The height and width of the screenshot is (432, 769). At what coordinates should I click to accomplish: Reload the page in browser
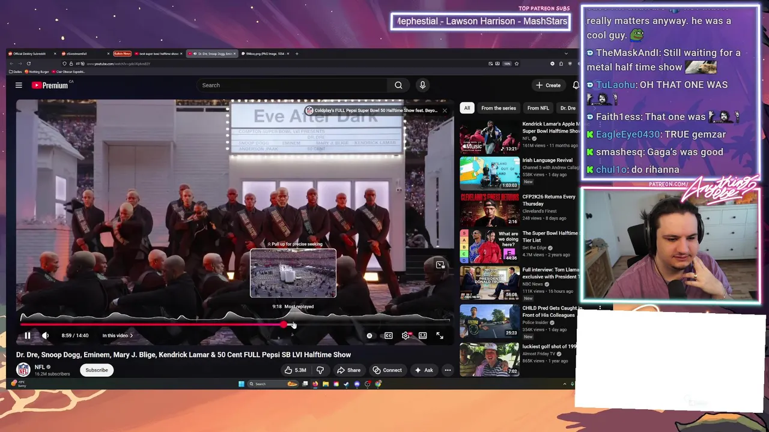pyautogui.click(x=28, y=64)
